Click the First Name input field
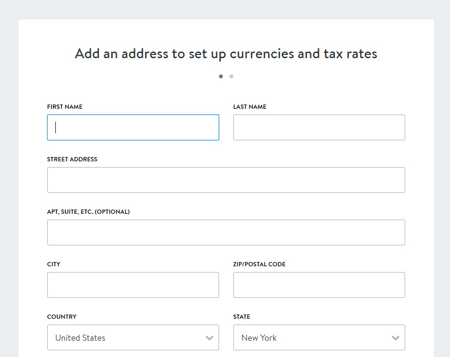450x357 pixels. pos(133,127)
